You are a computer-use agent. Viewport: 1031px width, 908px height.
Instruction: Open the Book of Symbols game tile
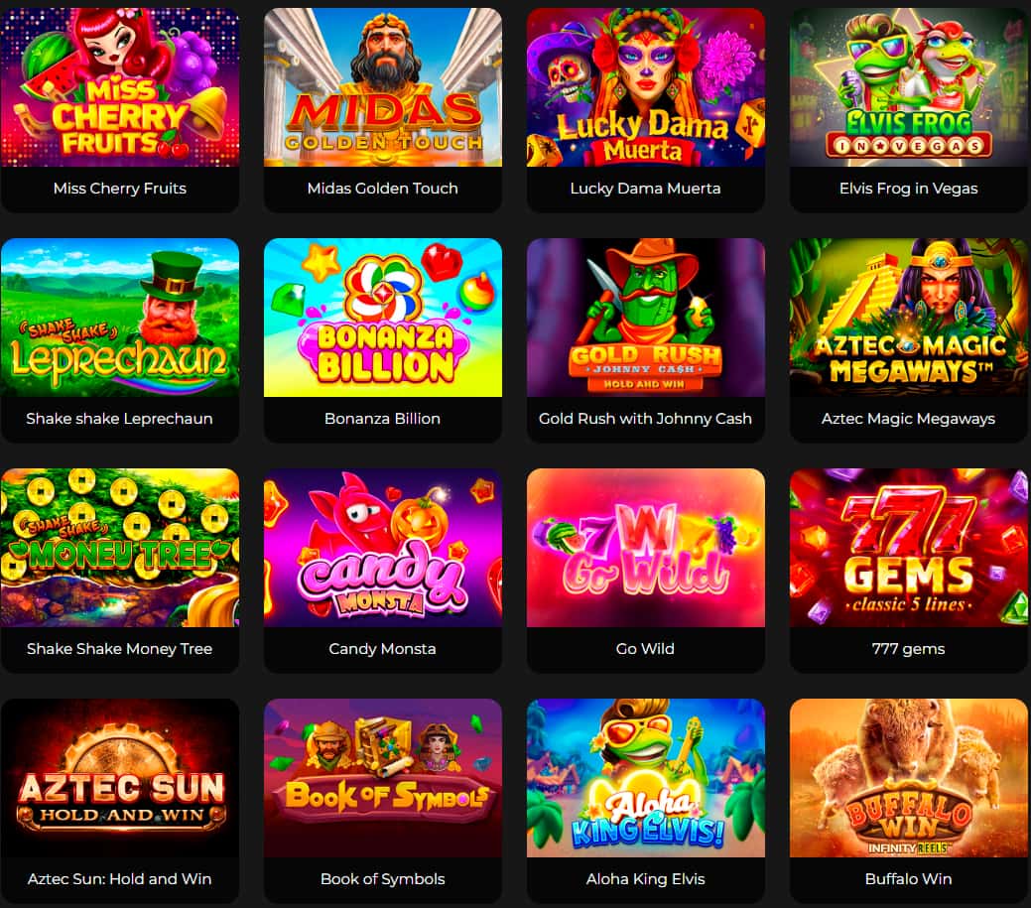coord(383,778)
